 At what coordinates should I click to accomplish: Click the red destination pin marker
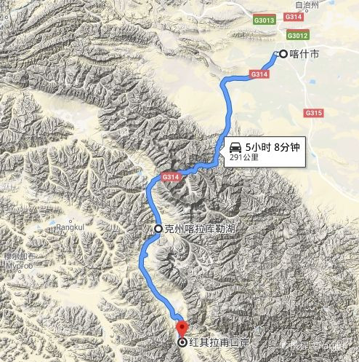pos(182,328)
